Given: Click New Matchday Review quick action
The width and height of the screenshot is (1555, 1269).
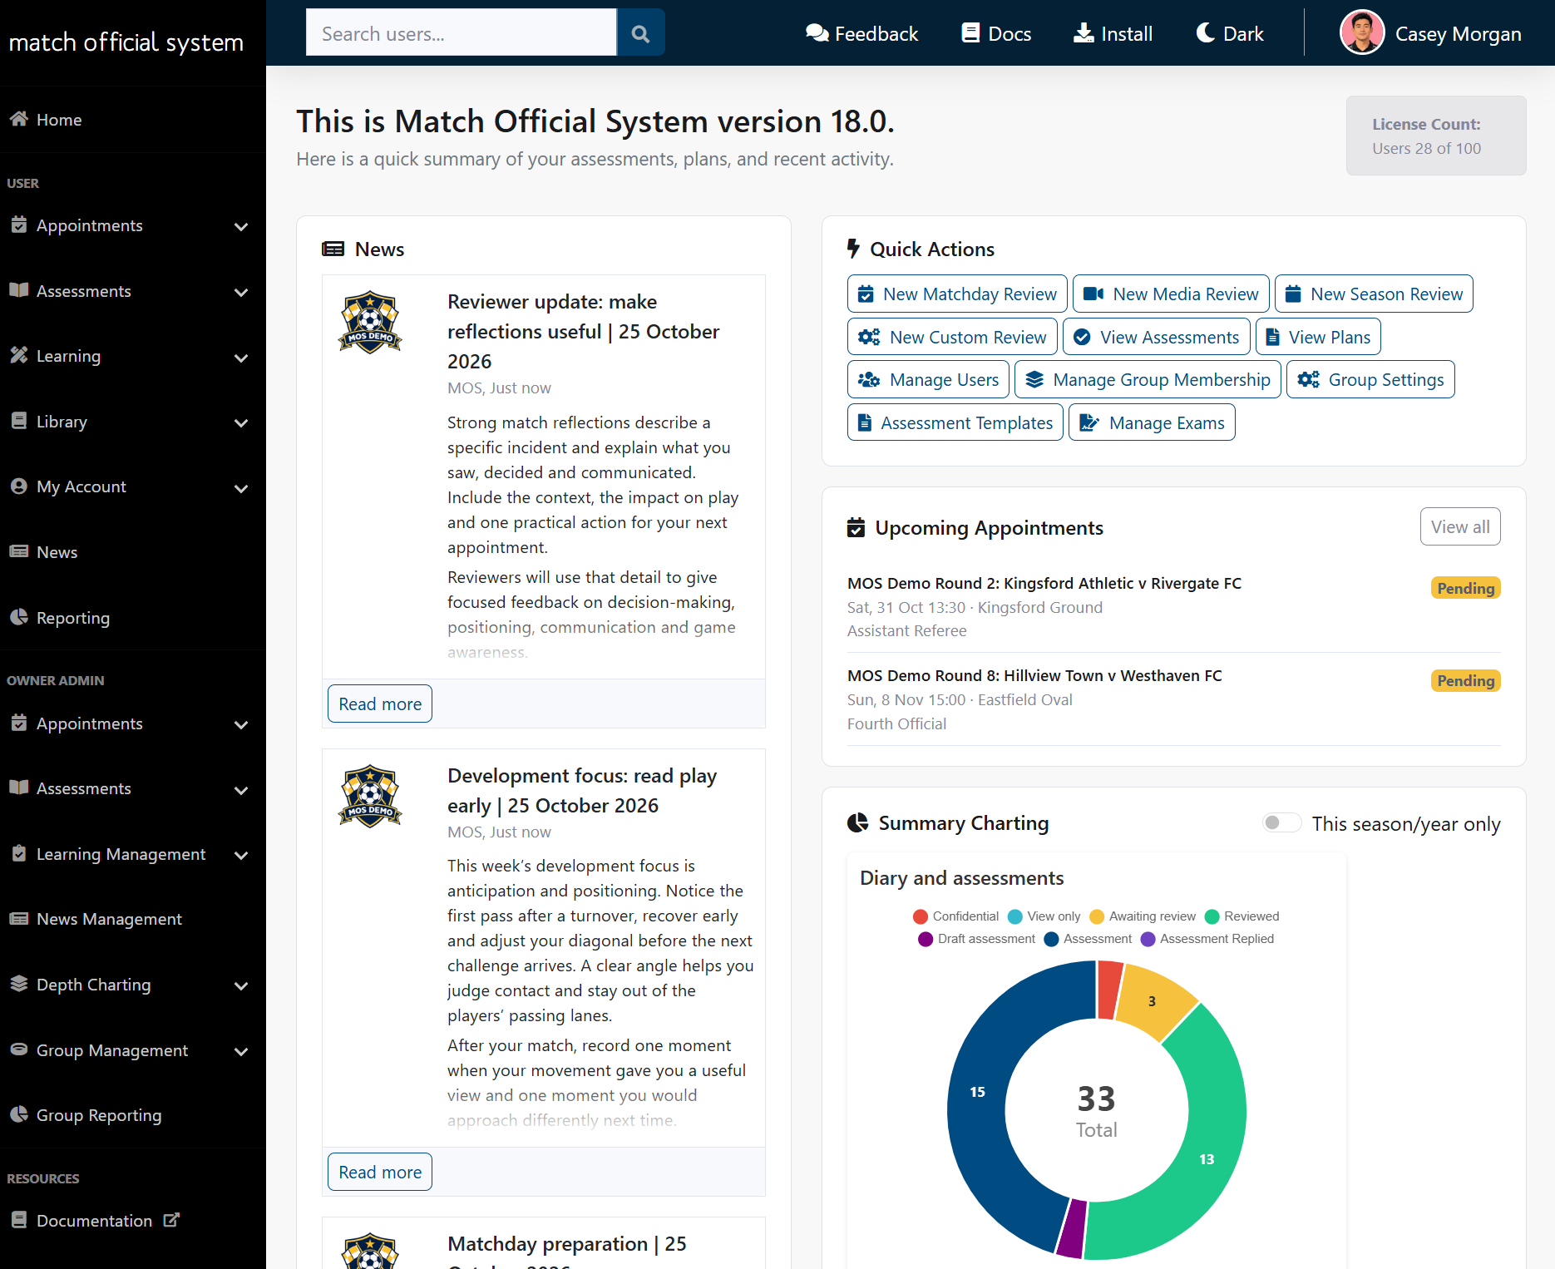Looking at the screenshot, I should [x=957, y=294].
